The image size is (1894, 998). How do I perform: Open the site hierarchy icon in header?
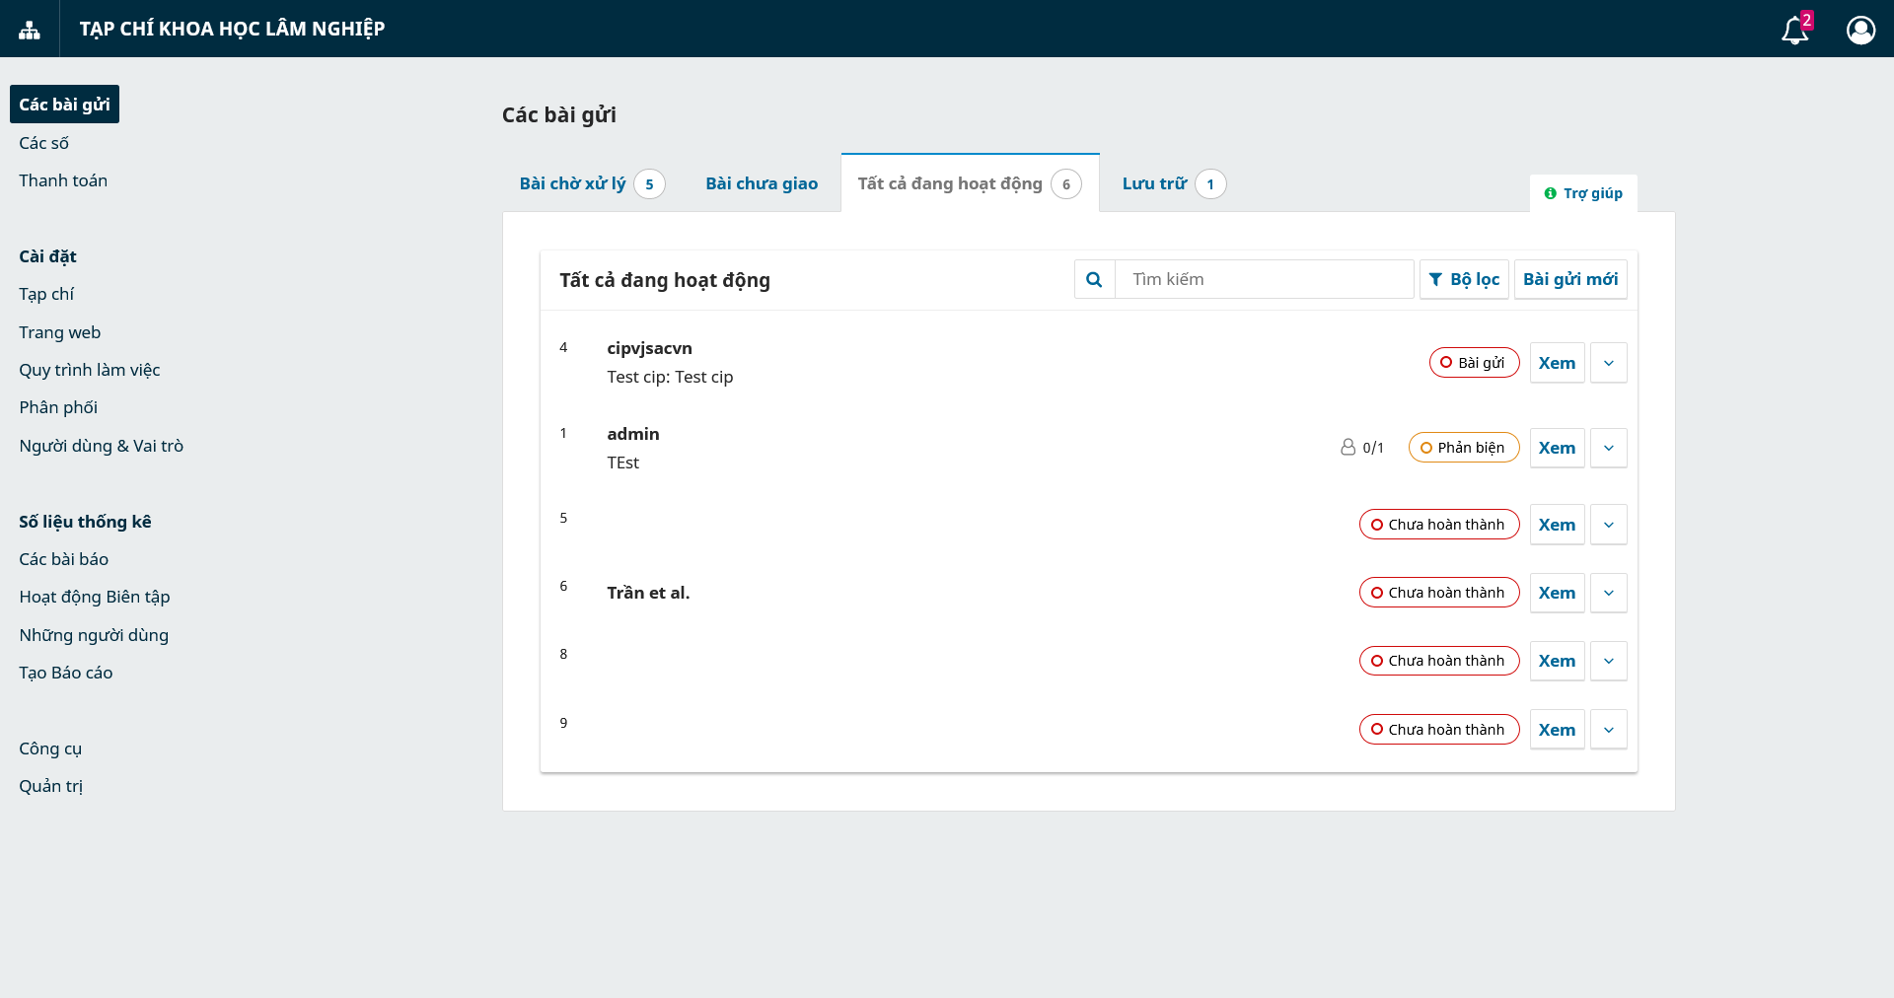(x=30, y=30)
